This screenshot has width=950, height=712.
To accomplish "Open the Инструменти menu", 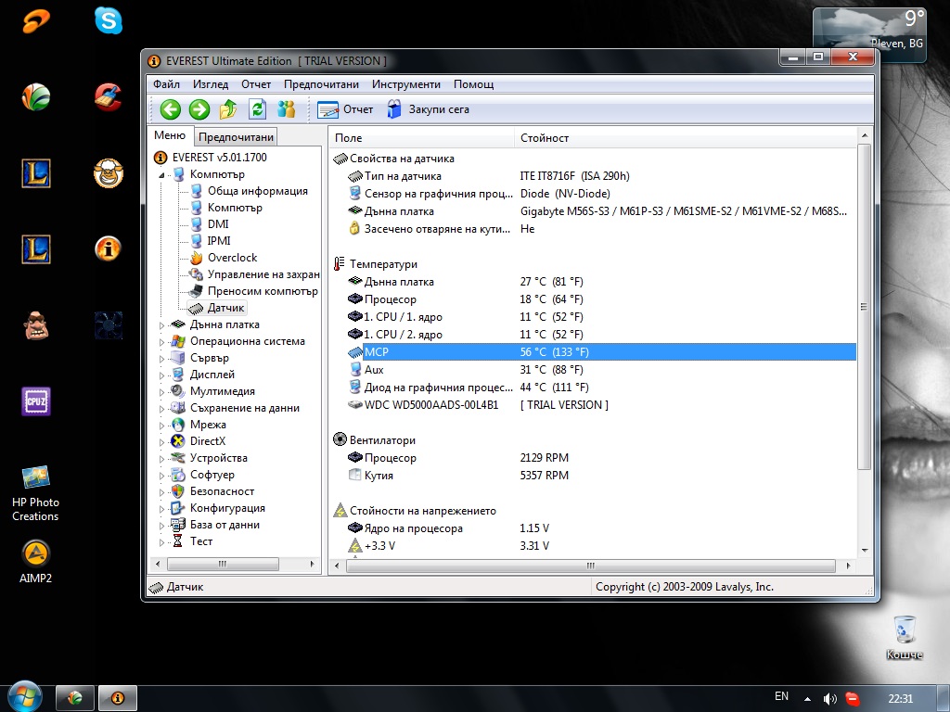I will (x=406, y=84).
